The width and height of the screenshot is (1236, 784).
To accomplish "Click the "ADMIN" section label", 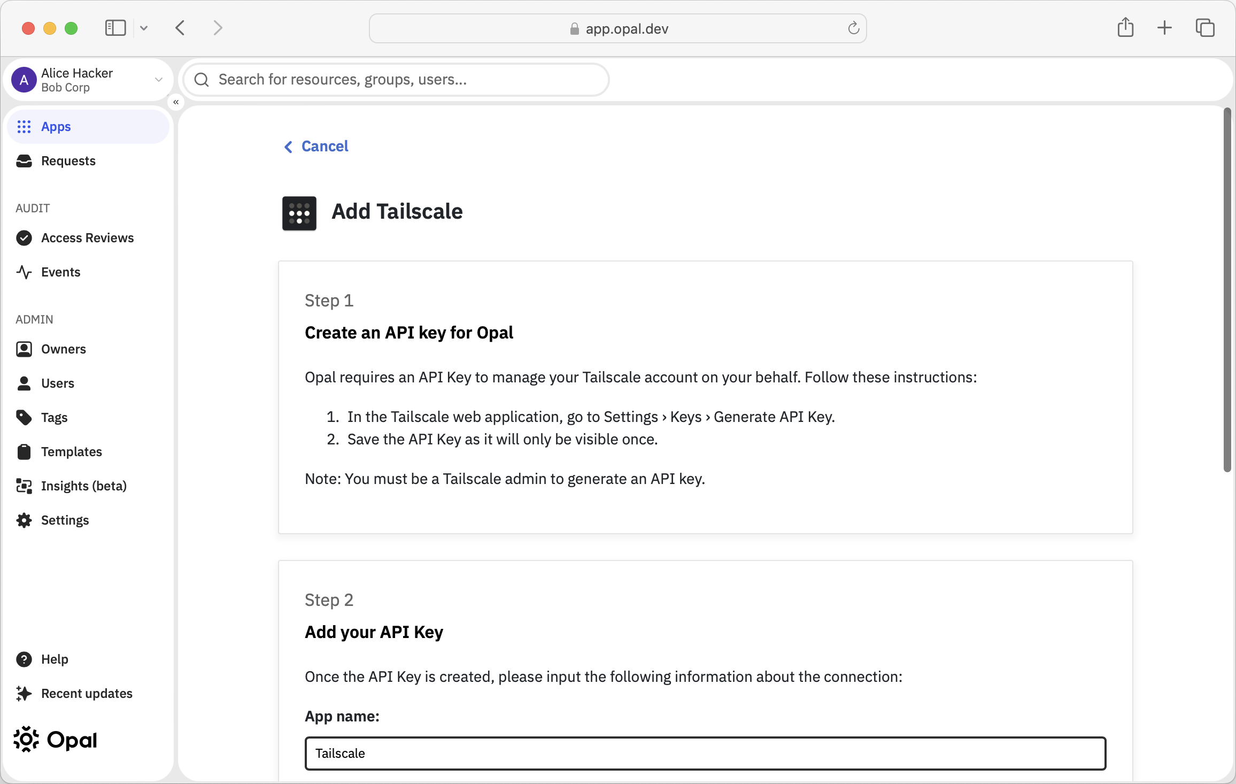I will [34, 319].
